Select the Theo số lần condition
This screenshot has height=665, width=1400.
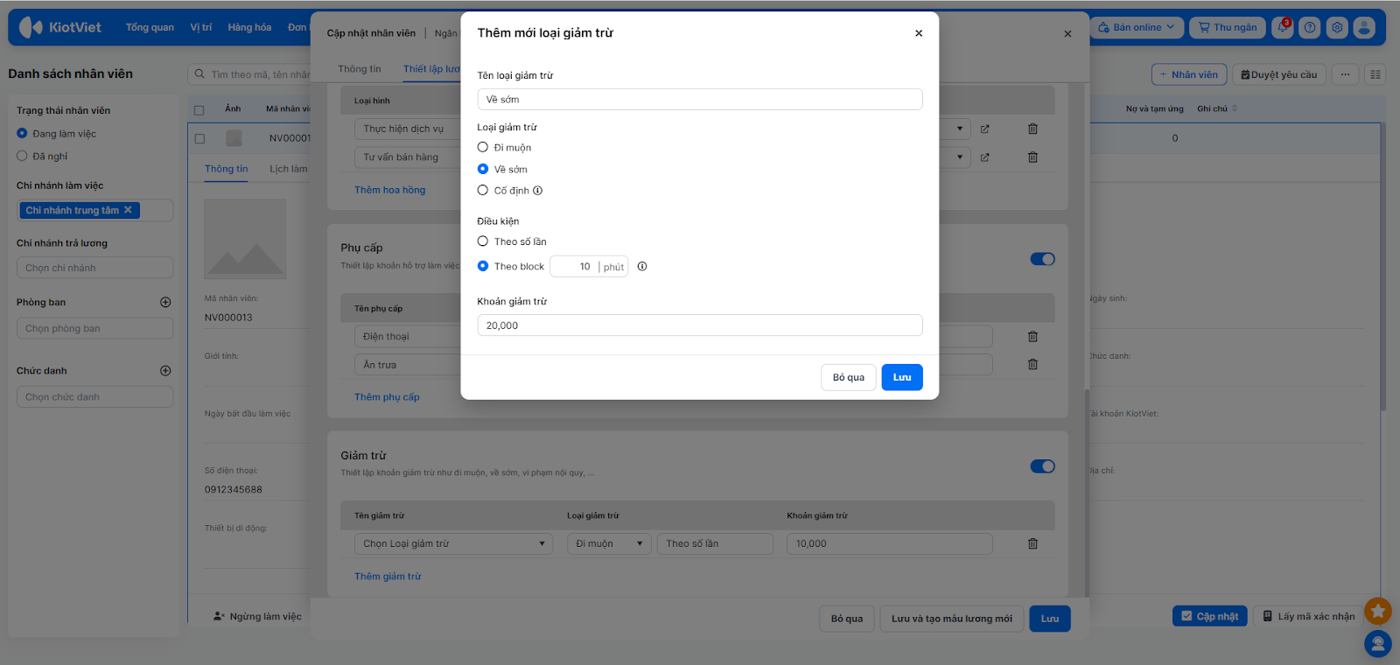click(x=483, y=241)
